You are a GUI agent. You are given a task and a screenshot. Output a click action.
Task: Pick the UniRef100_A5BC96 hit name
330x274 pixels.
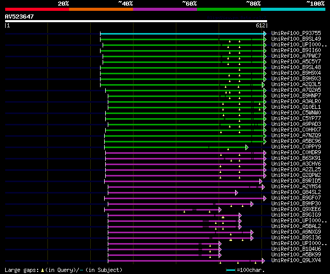tap(296, 141)
